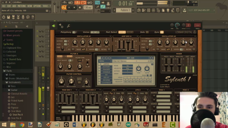Expand the Drums (ModeAudio) folder
The height and width of the screenshot is (128, 228).
pos(19,78)
